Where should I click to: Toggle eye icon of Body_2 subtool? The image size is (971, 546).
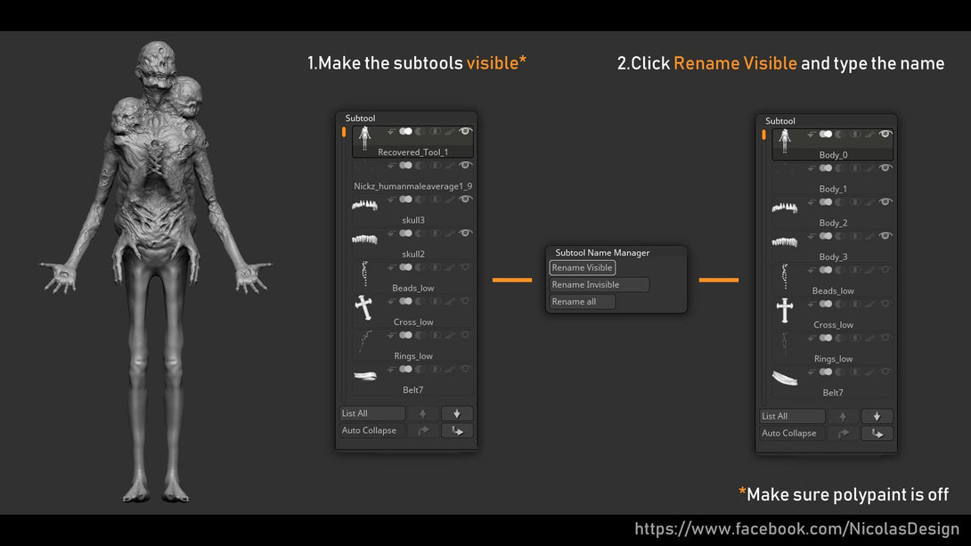pyautogui.click(x=885, y=202)
